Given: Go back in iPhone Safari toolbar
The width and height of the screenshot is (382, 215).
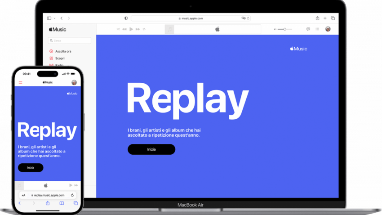Looking at the screenshot, I should point(20,203).
